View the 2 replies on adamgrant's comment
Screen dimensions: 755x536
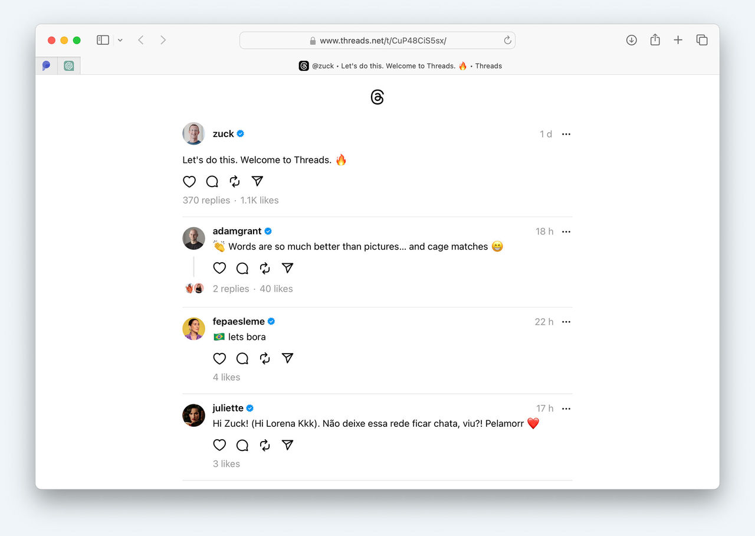[x=231, y=289]
